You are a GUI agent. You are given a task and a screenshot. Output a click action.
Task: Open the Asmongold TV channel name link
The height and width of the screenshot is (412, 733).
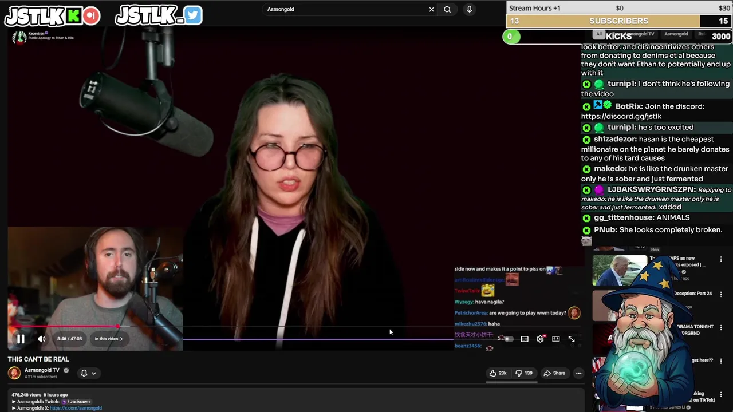tap(42, 370)
